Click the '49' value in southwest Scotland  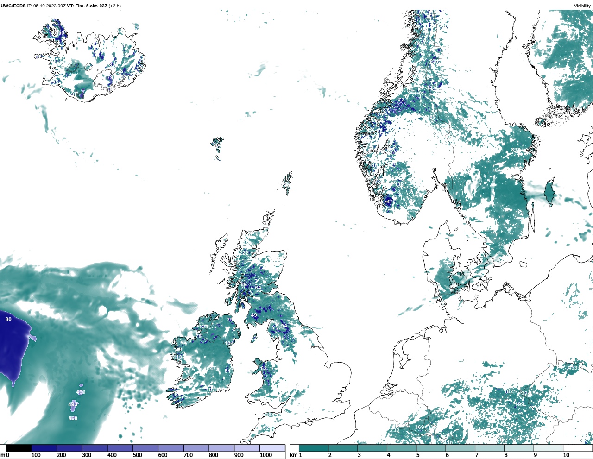coord(254,315)
